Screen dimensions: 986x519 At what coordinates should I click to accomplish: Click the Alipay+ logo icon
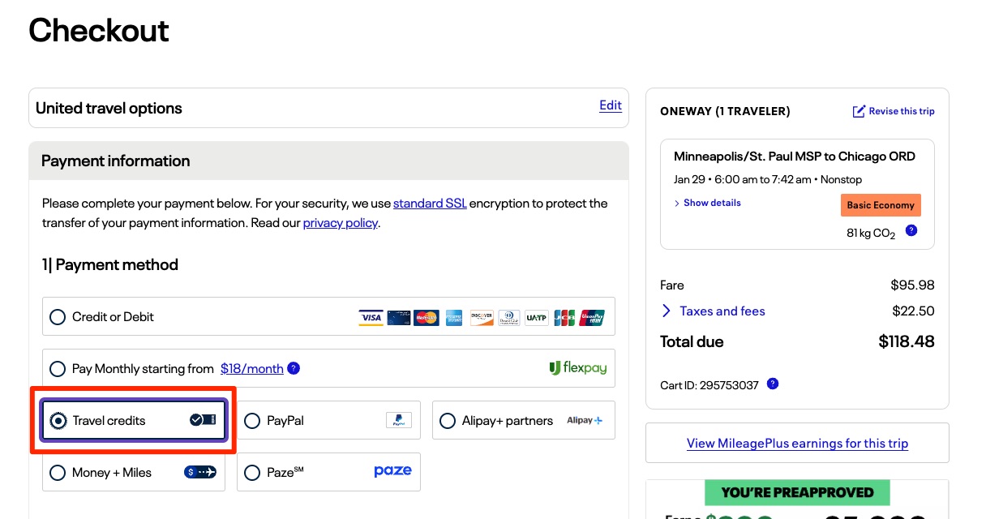point(585,420)
